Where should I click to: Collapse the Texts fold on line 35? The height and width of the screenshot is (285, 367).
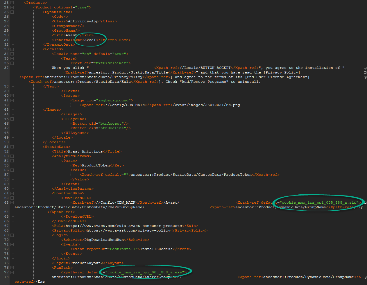[12, 58]
